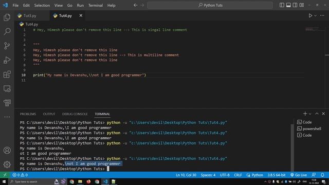Viewport: 329px width, 185px height.
Task: Toggle secondary side bar visibility
Action: click(x=295, y=5)
